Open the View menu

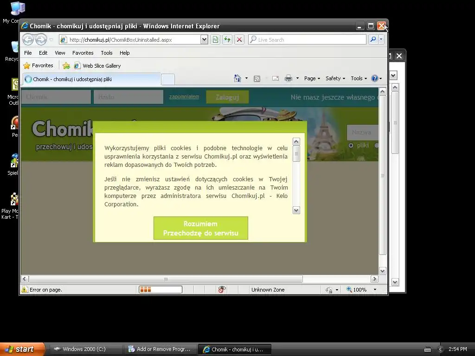(60, 53)
